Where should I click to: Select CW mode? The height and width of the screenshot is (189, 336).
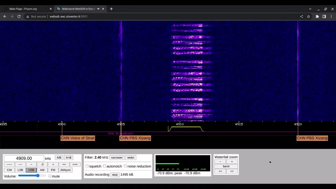[9, 170]
